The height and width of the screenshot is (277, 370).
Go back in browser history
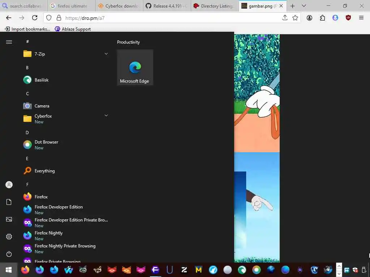pyautogui.click(x=9, y=18)
